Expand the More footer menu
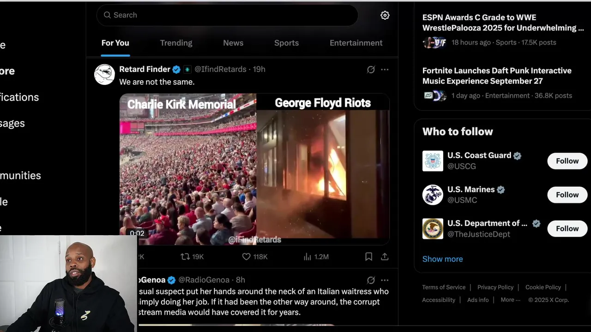 point(510,300)
